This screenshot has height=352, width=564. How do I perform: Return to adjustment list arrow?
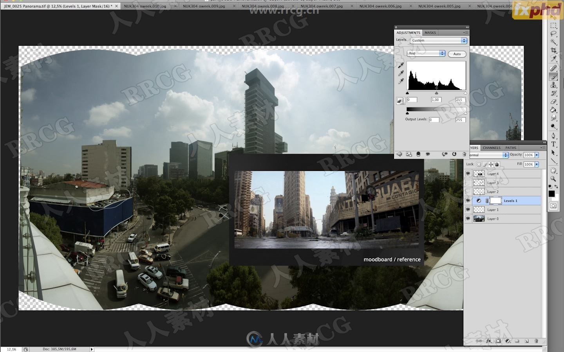[x=399, y=154]
